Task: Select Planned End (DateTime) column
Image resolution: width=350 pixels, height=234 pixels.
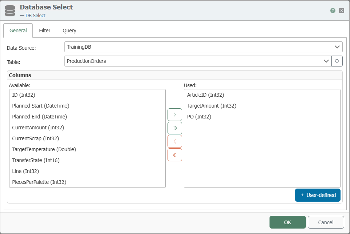Action: point(87,117)
